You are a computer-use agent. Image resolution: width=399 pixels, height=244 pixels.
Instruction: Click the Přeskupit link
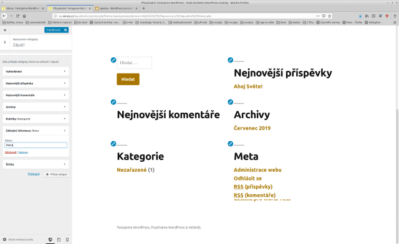(34, 174)
